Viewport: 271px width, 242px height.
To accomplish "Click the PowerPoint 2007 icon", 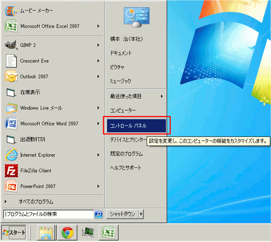I will coord(11,186).
